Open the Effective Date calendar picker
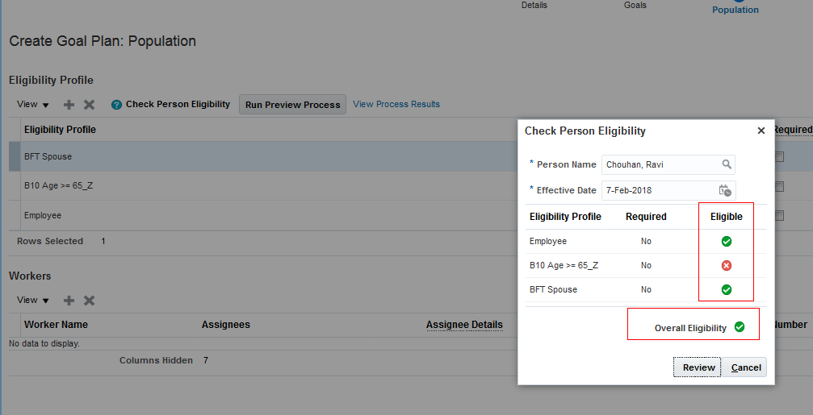 coord(725,191)
